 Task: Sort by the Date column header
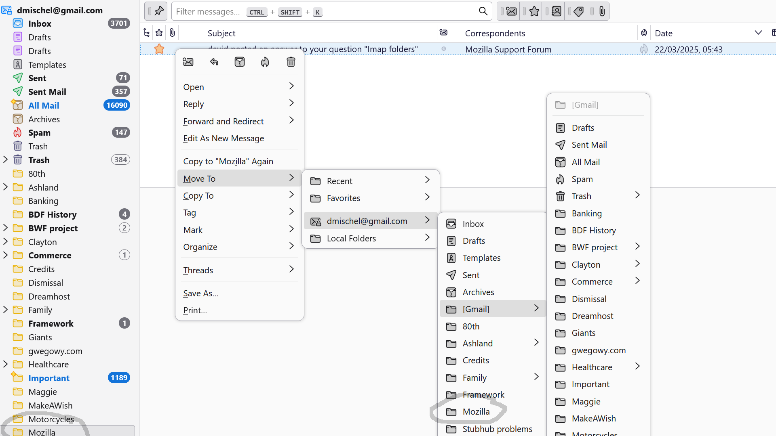(x=664, y=33)
